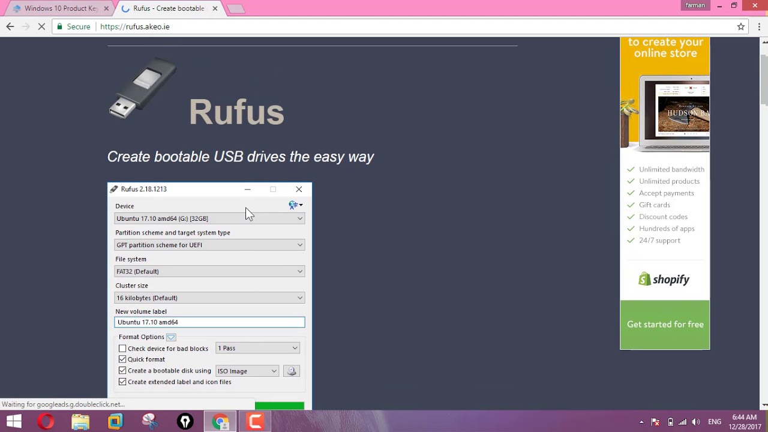Click the green progress bar in Rufus
Image resolution: width=768 pixels, height=432 pixels.
point(280,406)
